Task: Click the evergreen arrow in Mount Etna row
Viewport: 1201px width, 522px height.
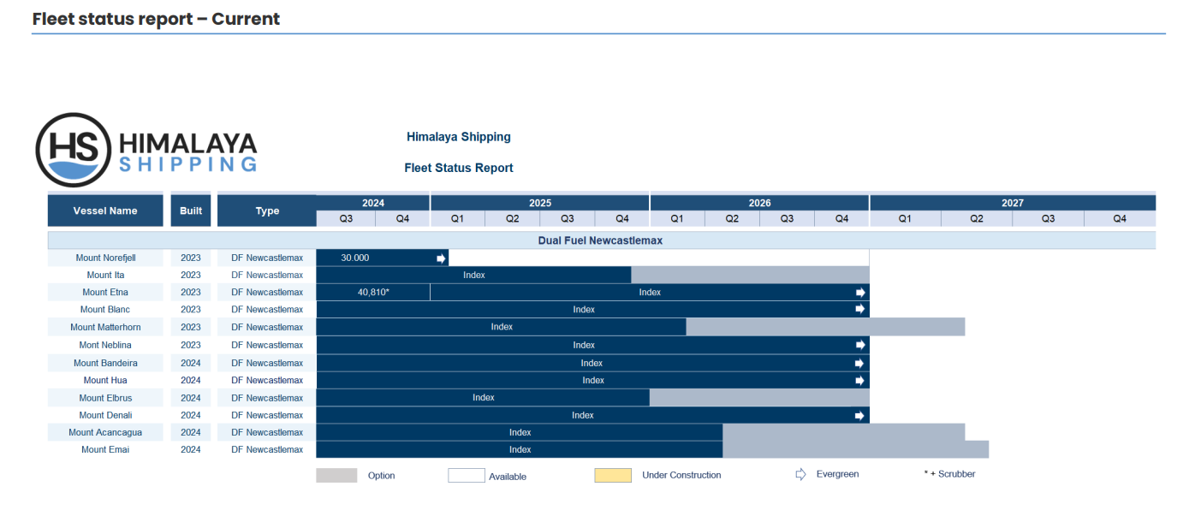Action: (x=859, y=293)
